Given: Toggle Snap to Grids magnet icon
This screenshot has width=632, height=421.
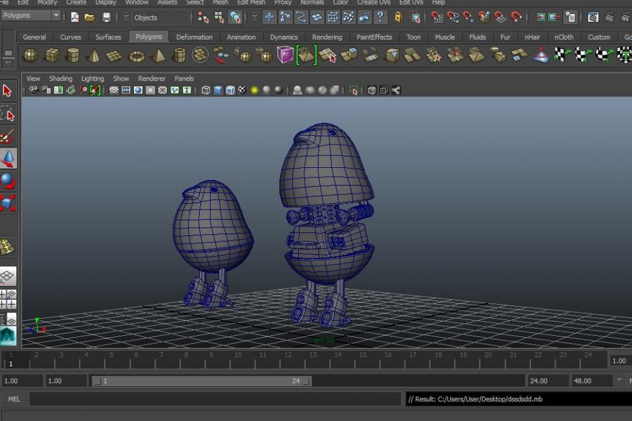Looking at the screenshot, I should [x=436, y=17].
